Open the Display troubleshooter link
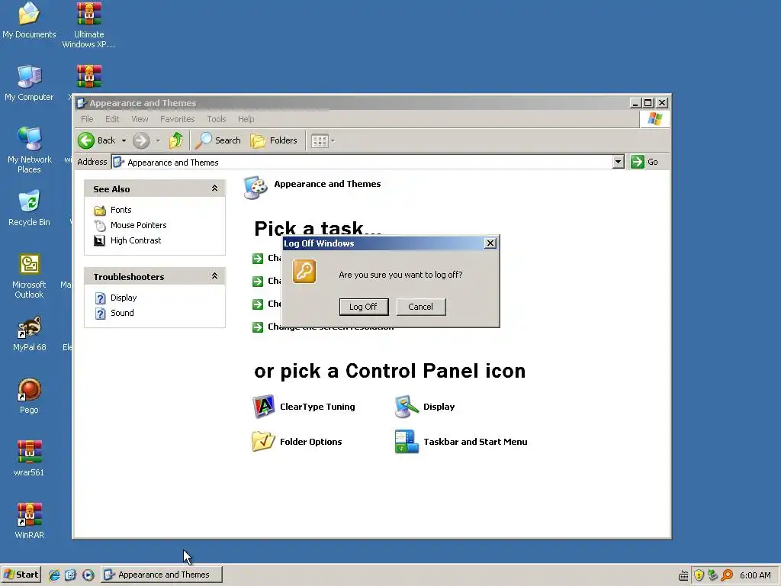781x586 pixels. click(x=124, y=298)
